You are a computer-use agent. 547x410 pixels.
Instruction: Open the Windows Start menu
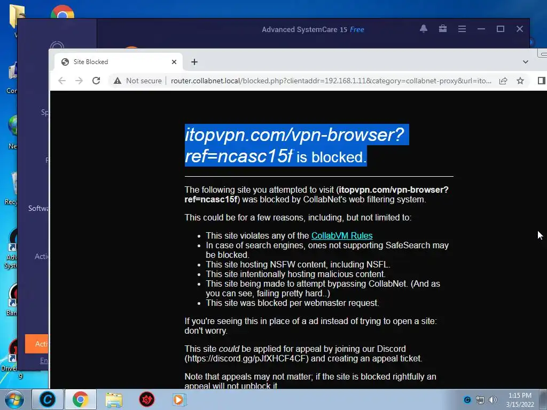click(14, 399)
